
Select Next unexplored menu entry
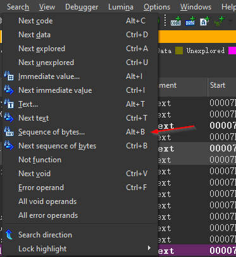[x=80, y=63]
